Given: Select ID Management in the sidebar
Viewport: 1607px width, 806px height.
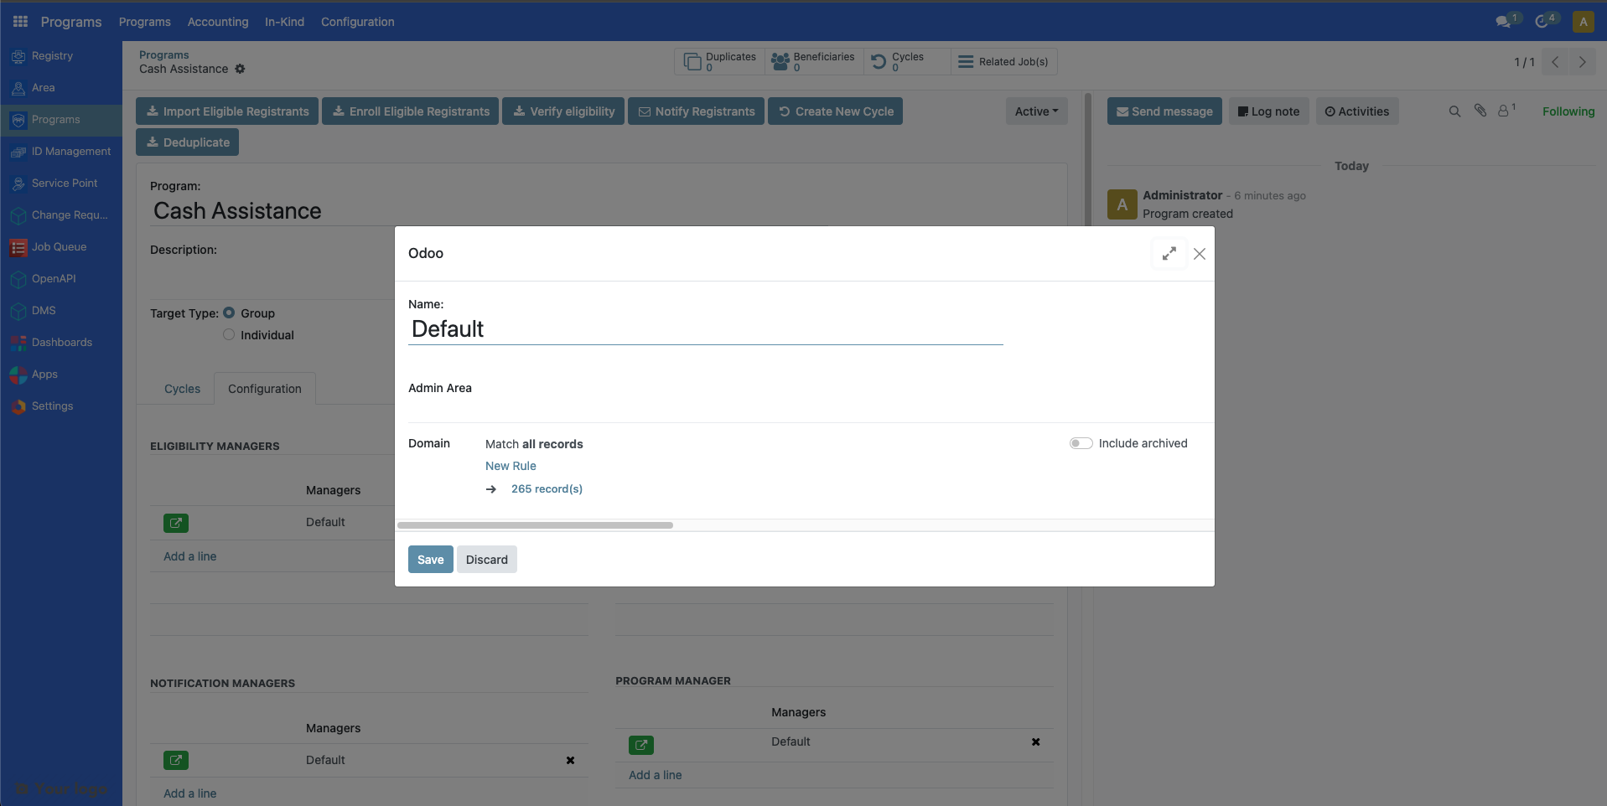Looking at the screenshot, I should tap(71, 152).
